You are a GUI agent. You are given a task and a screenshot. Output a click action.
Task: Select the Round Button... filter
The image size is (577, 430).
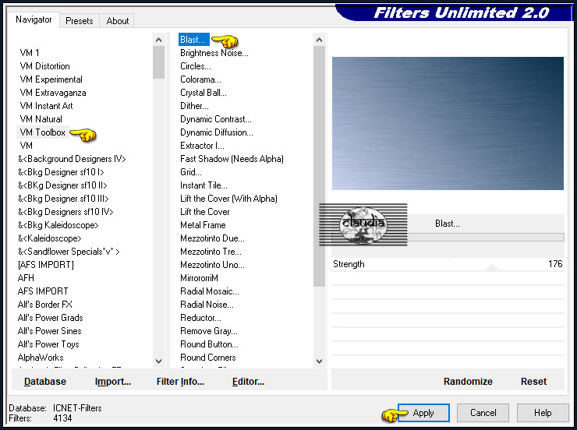[x=209, y=344]
